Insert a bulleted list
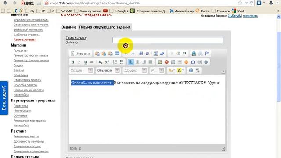This screenshot has width=281, height=158. coord(122,62)
